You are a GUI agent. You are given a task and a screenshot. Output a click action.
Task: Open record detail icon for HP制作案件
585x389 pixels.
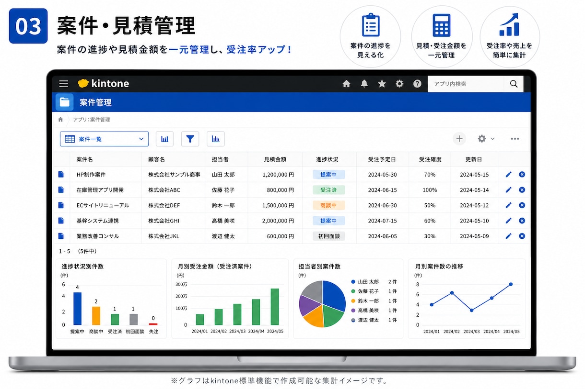tap(61, 175)
